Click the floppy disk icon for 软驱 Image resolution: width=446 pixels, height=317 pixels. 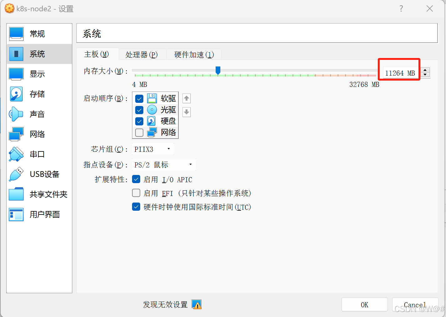tap(152, 98)
